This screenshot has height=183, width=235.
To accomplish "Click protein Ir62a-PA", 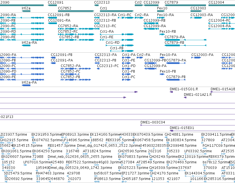I will pyautogui.click(x=26, y=85).
